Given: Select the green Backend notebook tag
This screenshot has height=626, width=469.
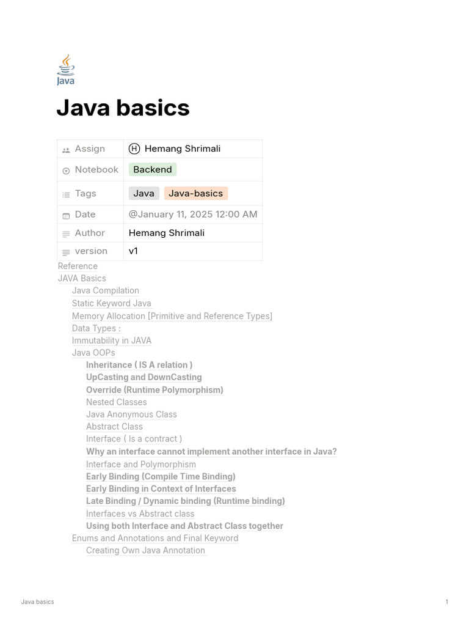Looking at the screenshot, I should coord(153,169).
